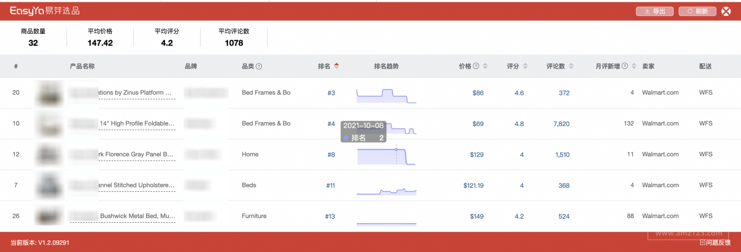Select the rating 4.2 in the Bushwick row
The image size is (741, 252).
point(519,216)
